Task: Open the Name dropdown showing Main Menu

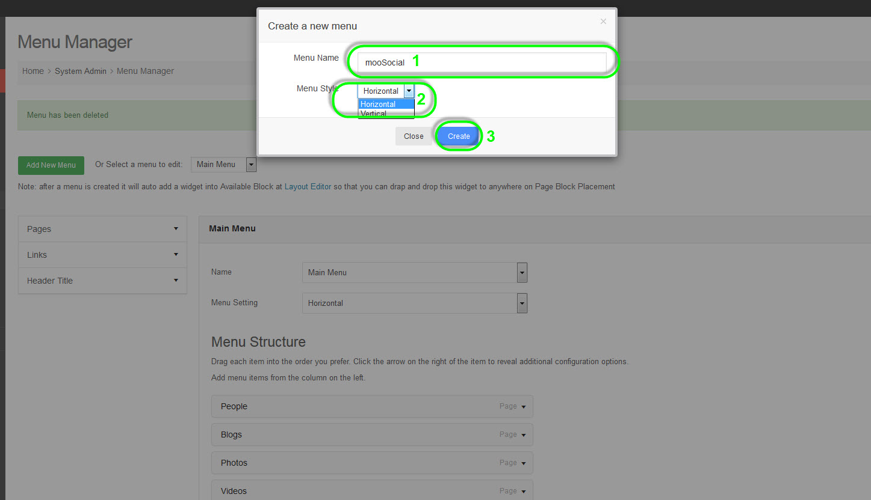Action: point(414,272)
